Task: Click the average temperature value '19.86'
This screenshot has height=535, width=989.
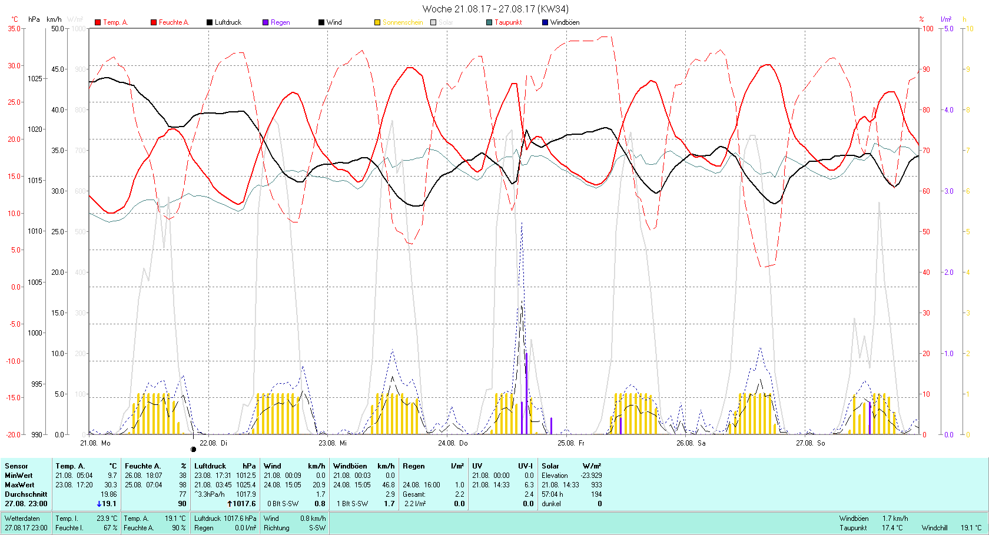Action: [x=109, y=494]
